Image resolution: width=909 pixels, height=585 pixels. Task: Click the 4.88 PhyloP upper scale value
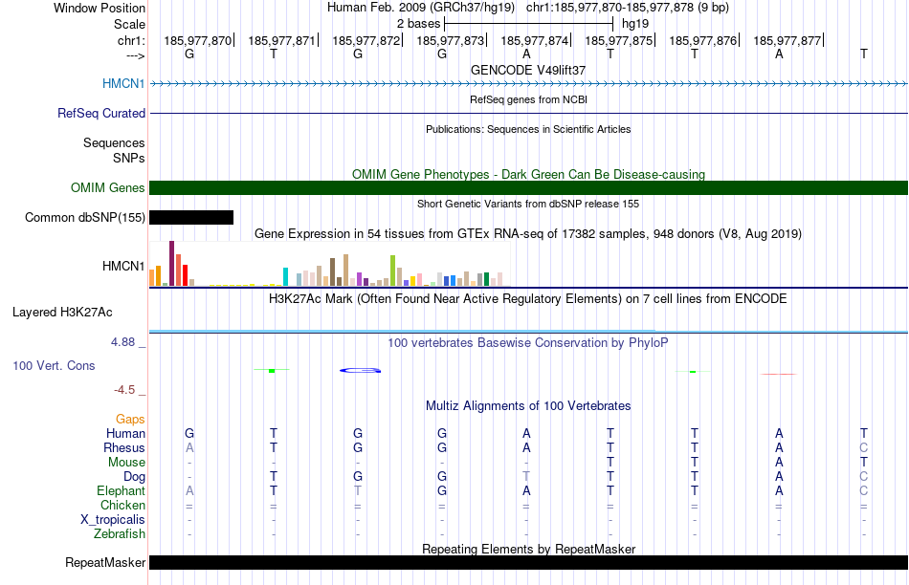pos(122,342)
